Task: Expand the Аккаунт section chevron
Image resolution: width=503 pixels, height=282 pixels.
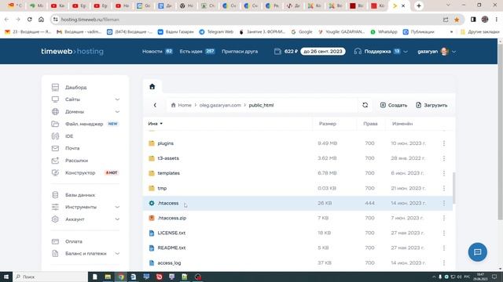Action: (x=117, y=219)
